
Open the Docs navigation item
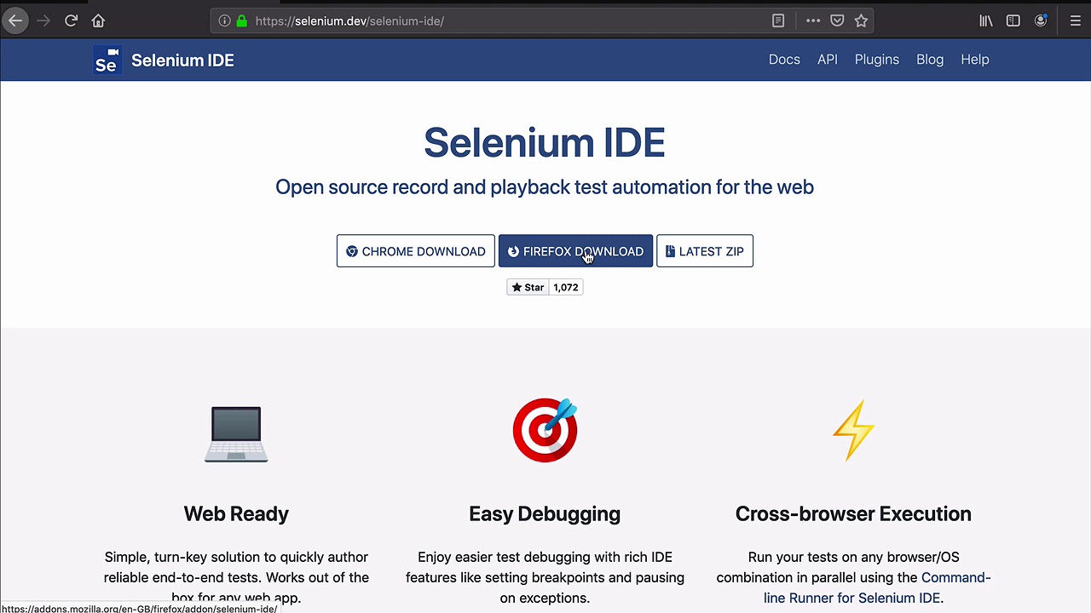click(784, 60)
